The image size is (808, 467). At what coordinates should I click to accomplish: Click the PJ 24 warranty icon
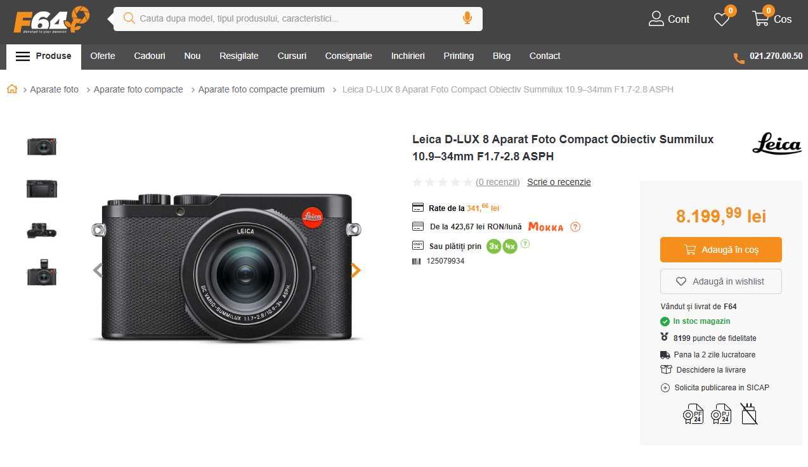click(721, 414)
